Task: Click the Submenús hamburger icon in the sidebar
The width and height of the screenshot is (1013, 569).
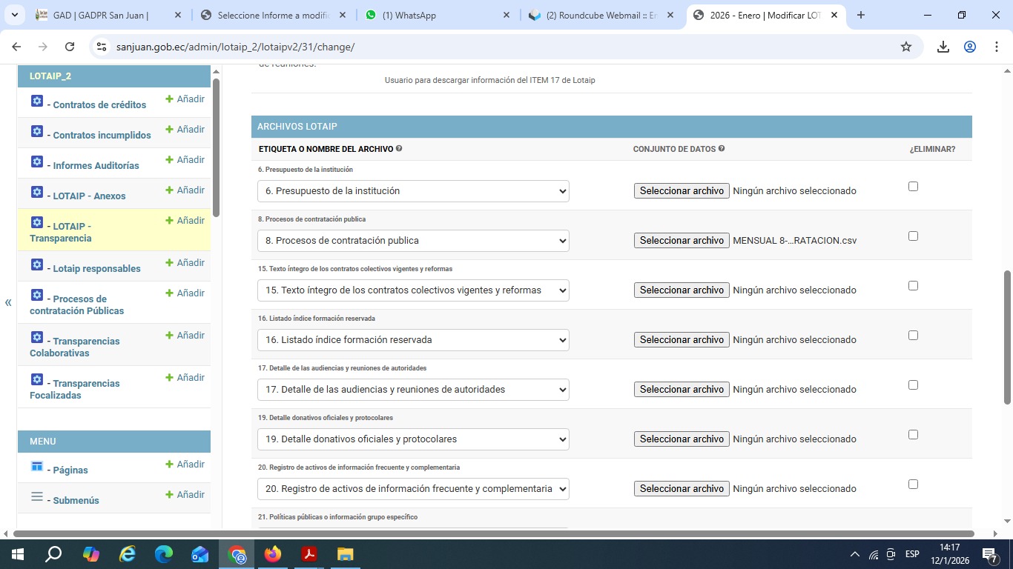Action: click(x=37, y=497)
